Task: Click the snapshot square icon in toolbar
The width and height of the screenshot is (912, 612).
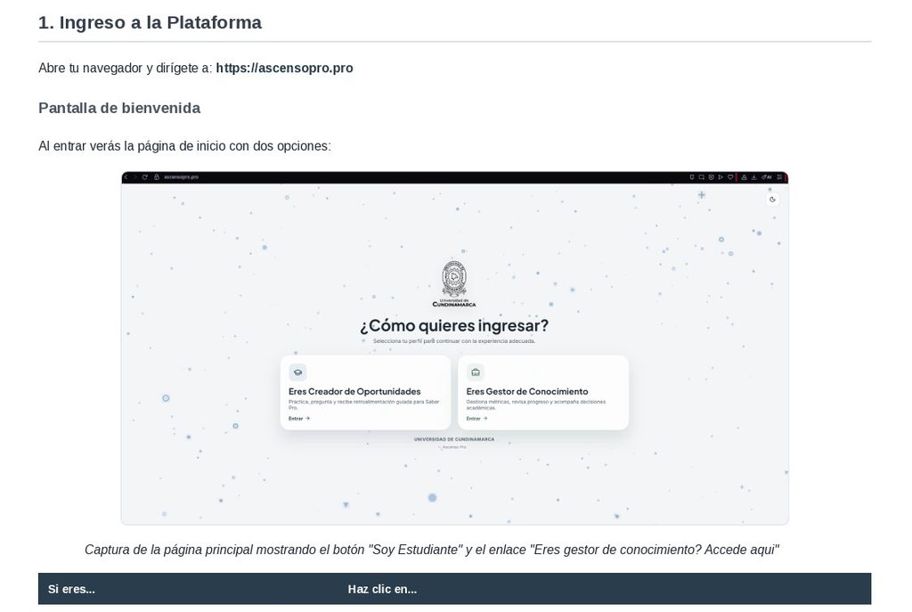Action: pos(702,177)
